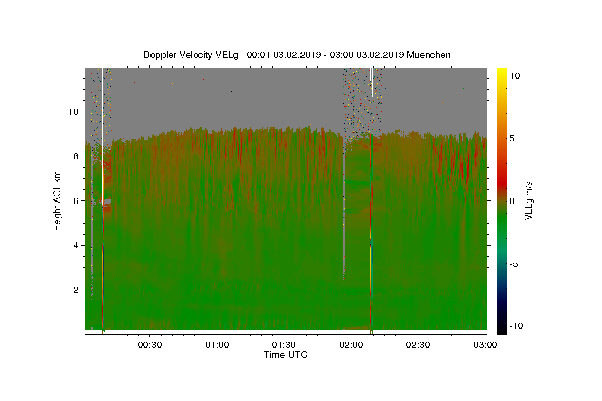Click the plot title Doppler Velocity VELg
The width and height of the screenshot is (602, 401).
(x=193, y=55)
